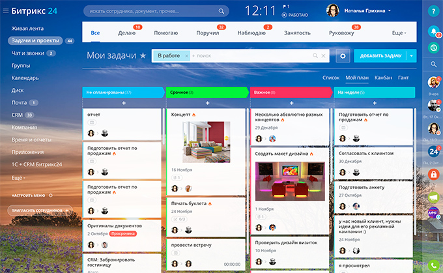Open CRM in the left menu
Screen dimensions: 443x273
pyautogui.click(x=17, y=115)
